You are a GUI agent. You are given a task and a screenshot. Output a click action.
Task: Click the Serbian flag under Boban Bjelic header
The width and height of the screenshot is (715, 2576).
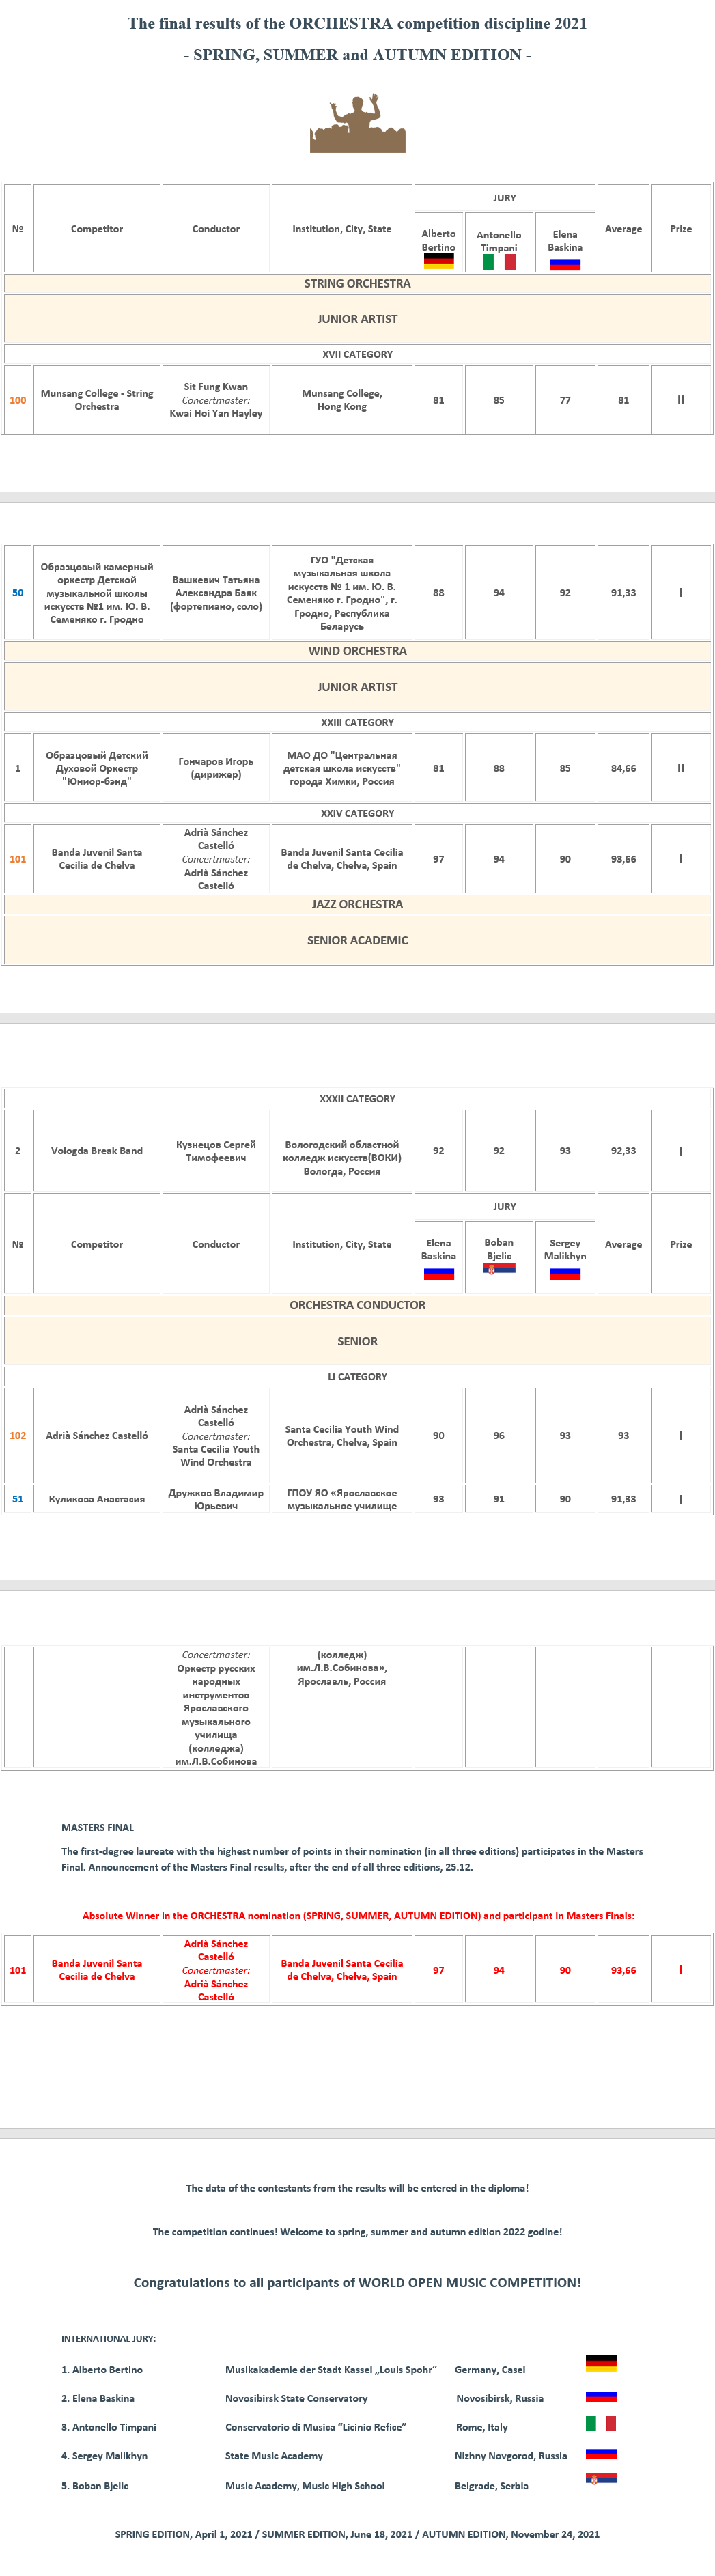coord(498,1268)
